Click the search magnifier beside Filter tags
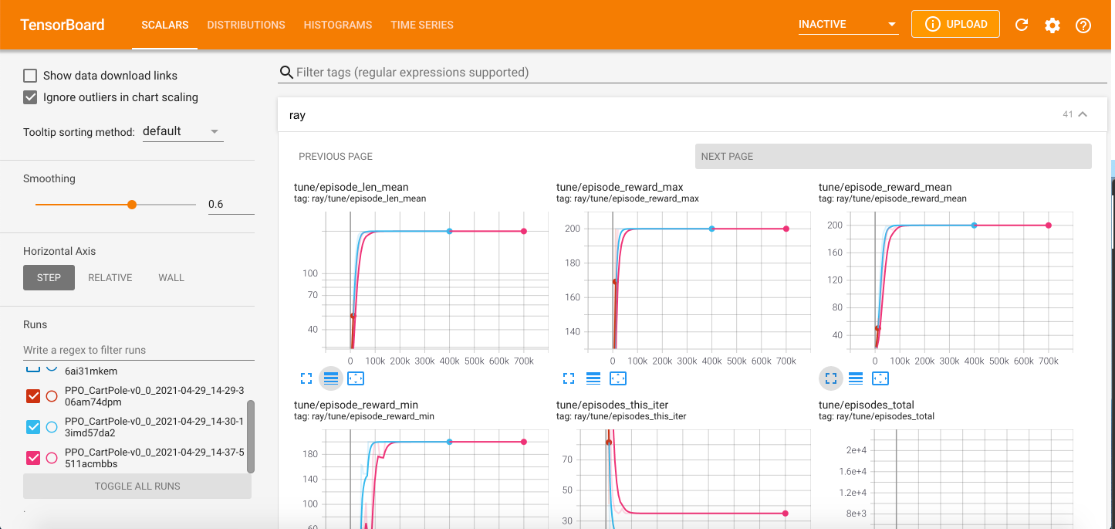 (286, 73)
